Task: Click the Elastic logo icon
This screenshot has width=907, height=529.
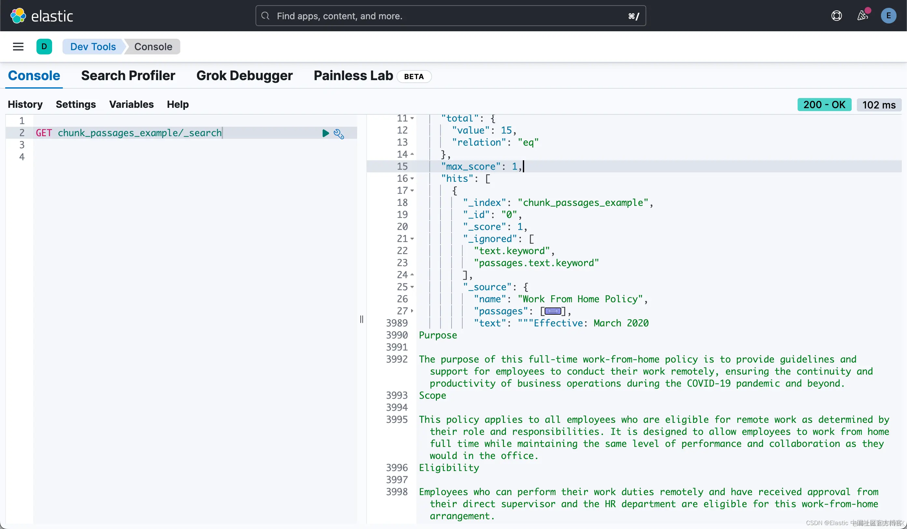Action: coord(18,16)
